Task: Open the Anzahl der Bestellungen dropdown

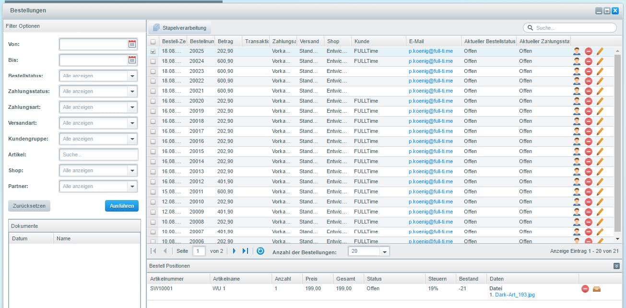Action: click(384, 251)
